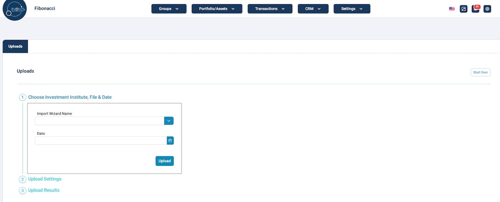
Task: Expand the Import Wizard Name dropdown arrow
Action: (x=169, y=121)
